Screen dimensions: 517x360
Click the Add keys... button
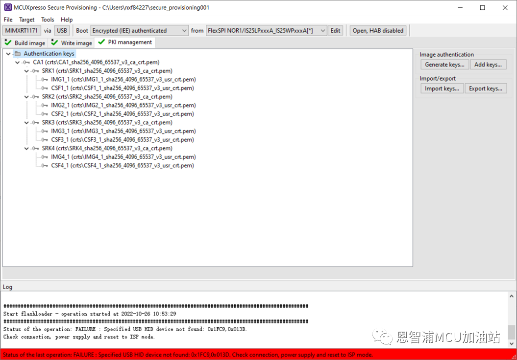pyautogui.click(x=488, y=65)
